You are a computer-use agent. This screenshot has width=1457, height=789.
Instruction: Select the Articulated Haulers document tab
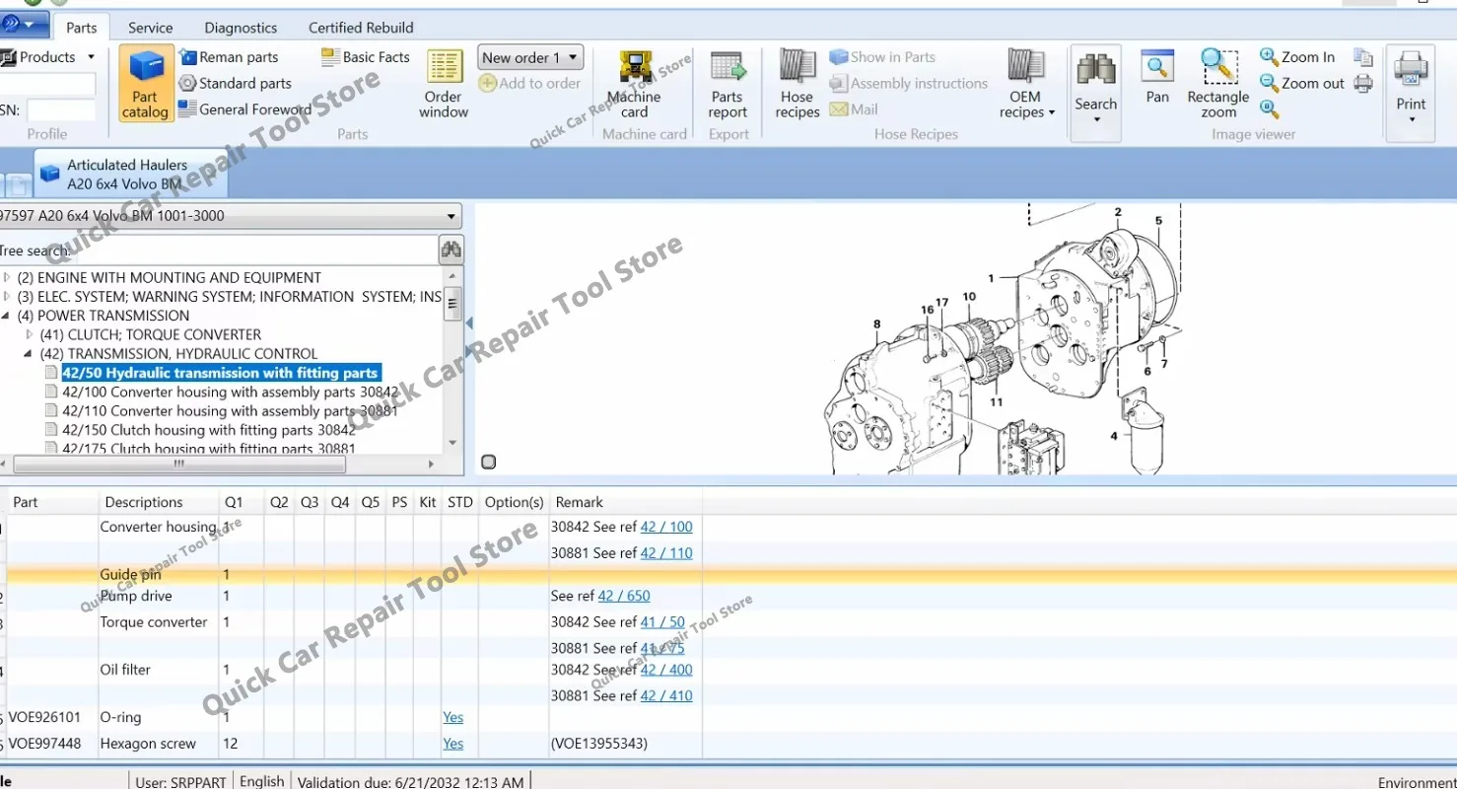pyautogui.click(x=131, y=174)
